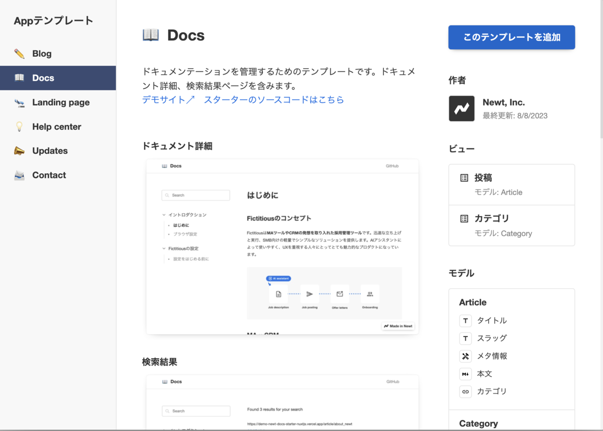Click search magnifier in ドキュメント詳細 preview

click(167, 195)
